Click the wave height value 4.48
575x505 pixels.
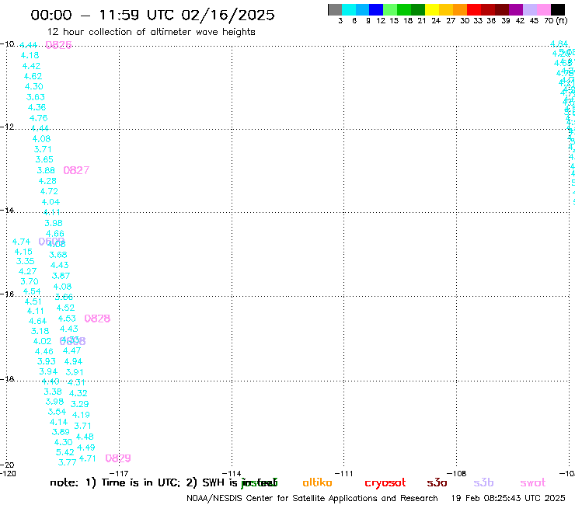[x=85, y=437]
